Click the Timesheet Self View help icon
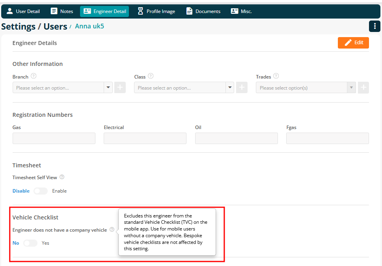The image size is (382, 266). click(x=62, y=177)
